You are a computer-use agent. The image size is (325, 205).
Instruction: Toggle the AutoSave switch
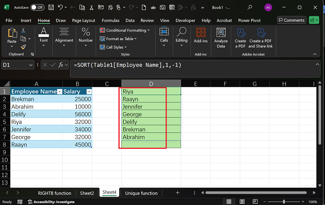click(x=37, y=7)
